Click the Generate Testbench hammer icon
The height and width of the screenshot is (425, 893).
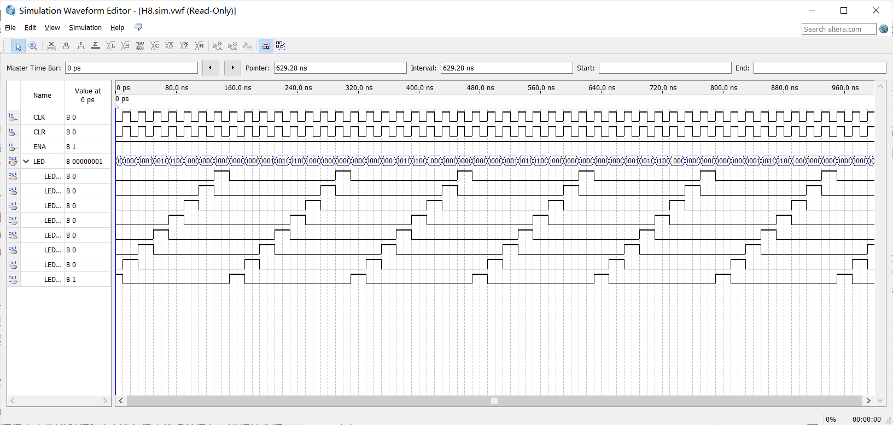coord(247,46)
